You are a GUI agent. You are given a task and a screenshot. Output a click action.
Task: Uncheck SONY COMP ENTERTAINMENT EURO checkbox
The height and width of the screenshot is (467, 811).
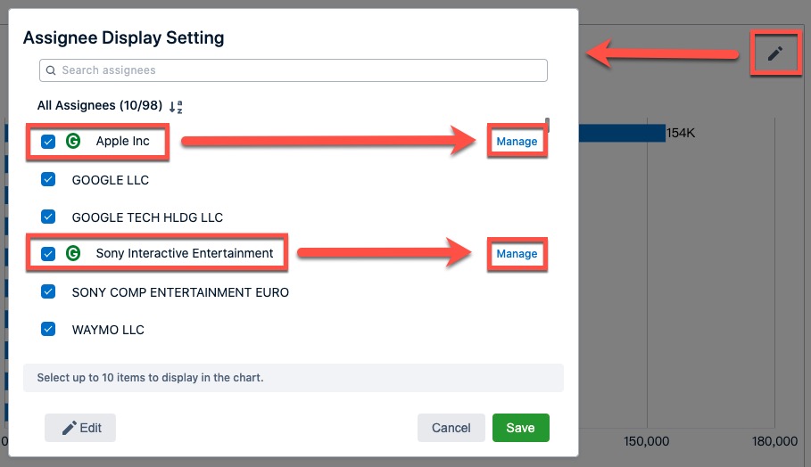tap(49, 291)
